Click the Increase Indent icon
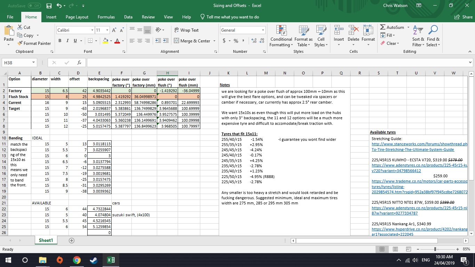This screenshot has height=267, width=475. (165, 41)
